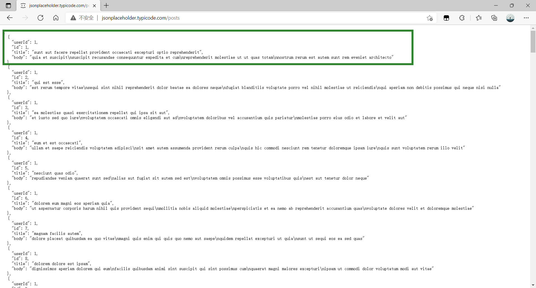This screenshot has width=536, height=288.
Task: Click the title "magnam facilis autem"
Action: tap(57, 233)
